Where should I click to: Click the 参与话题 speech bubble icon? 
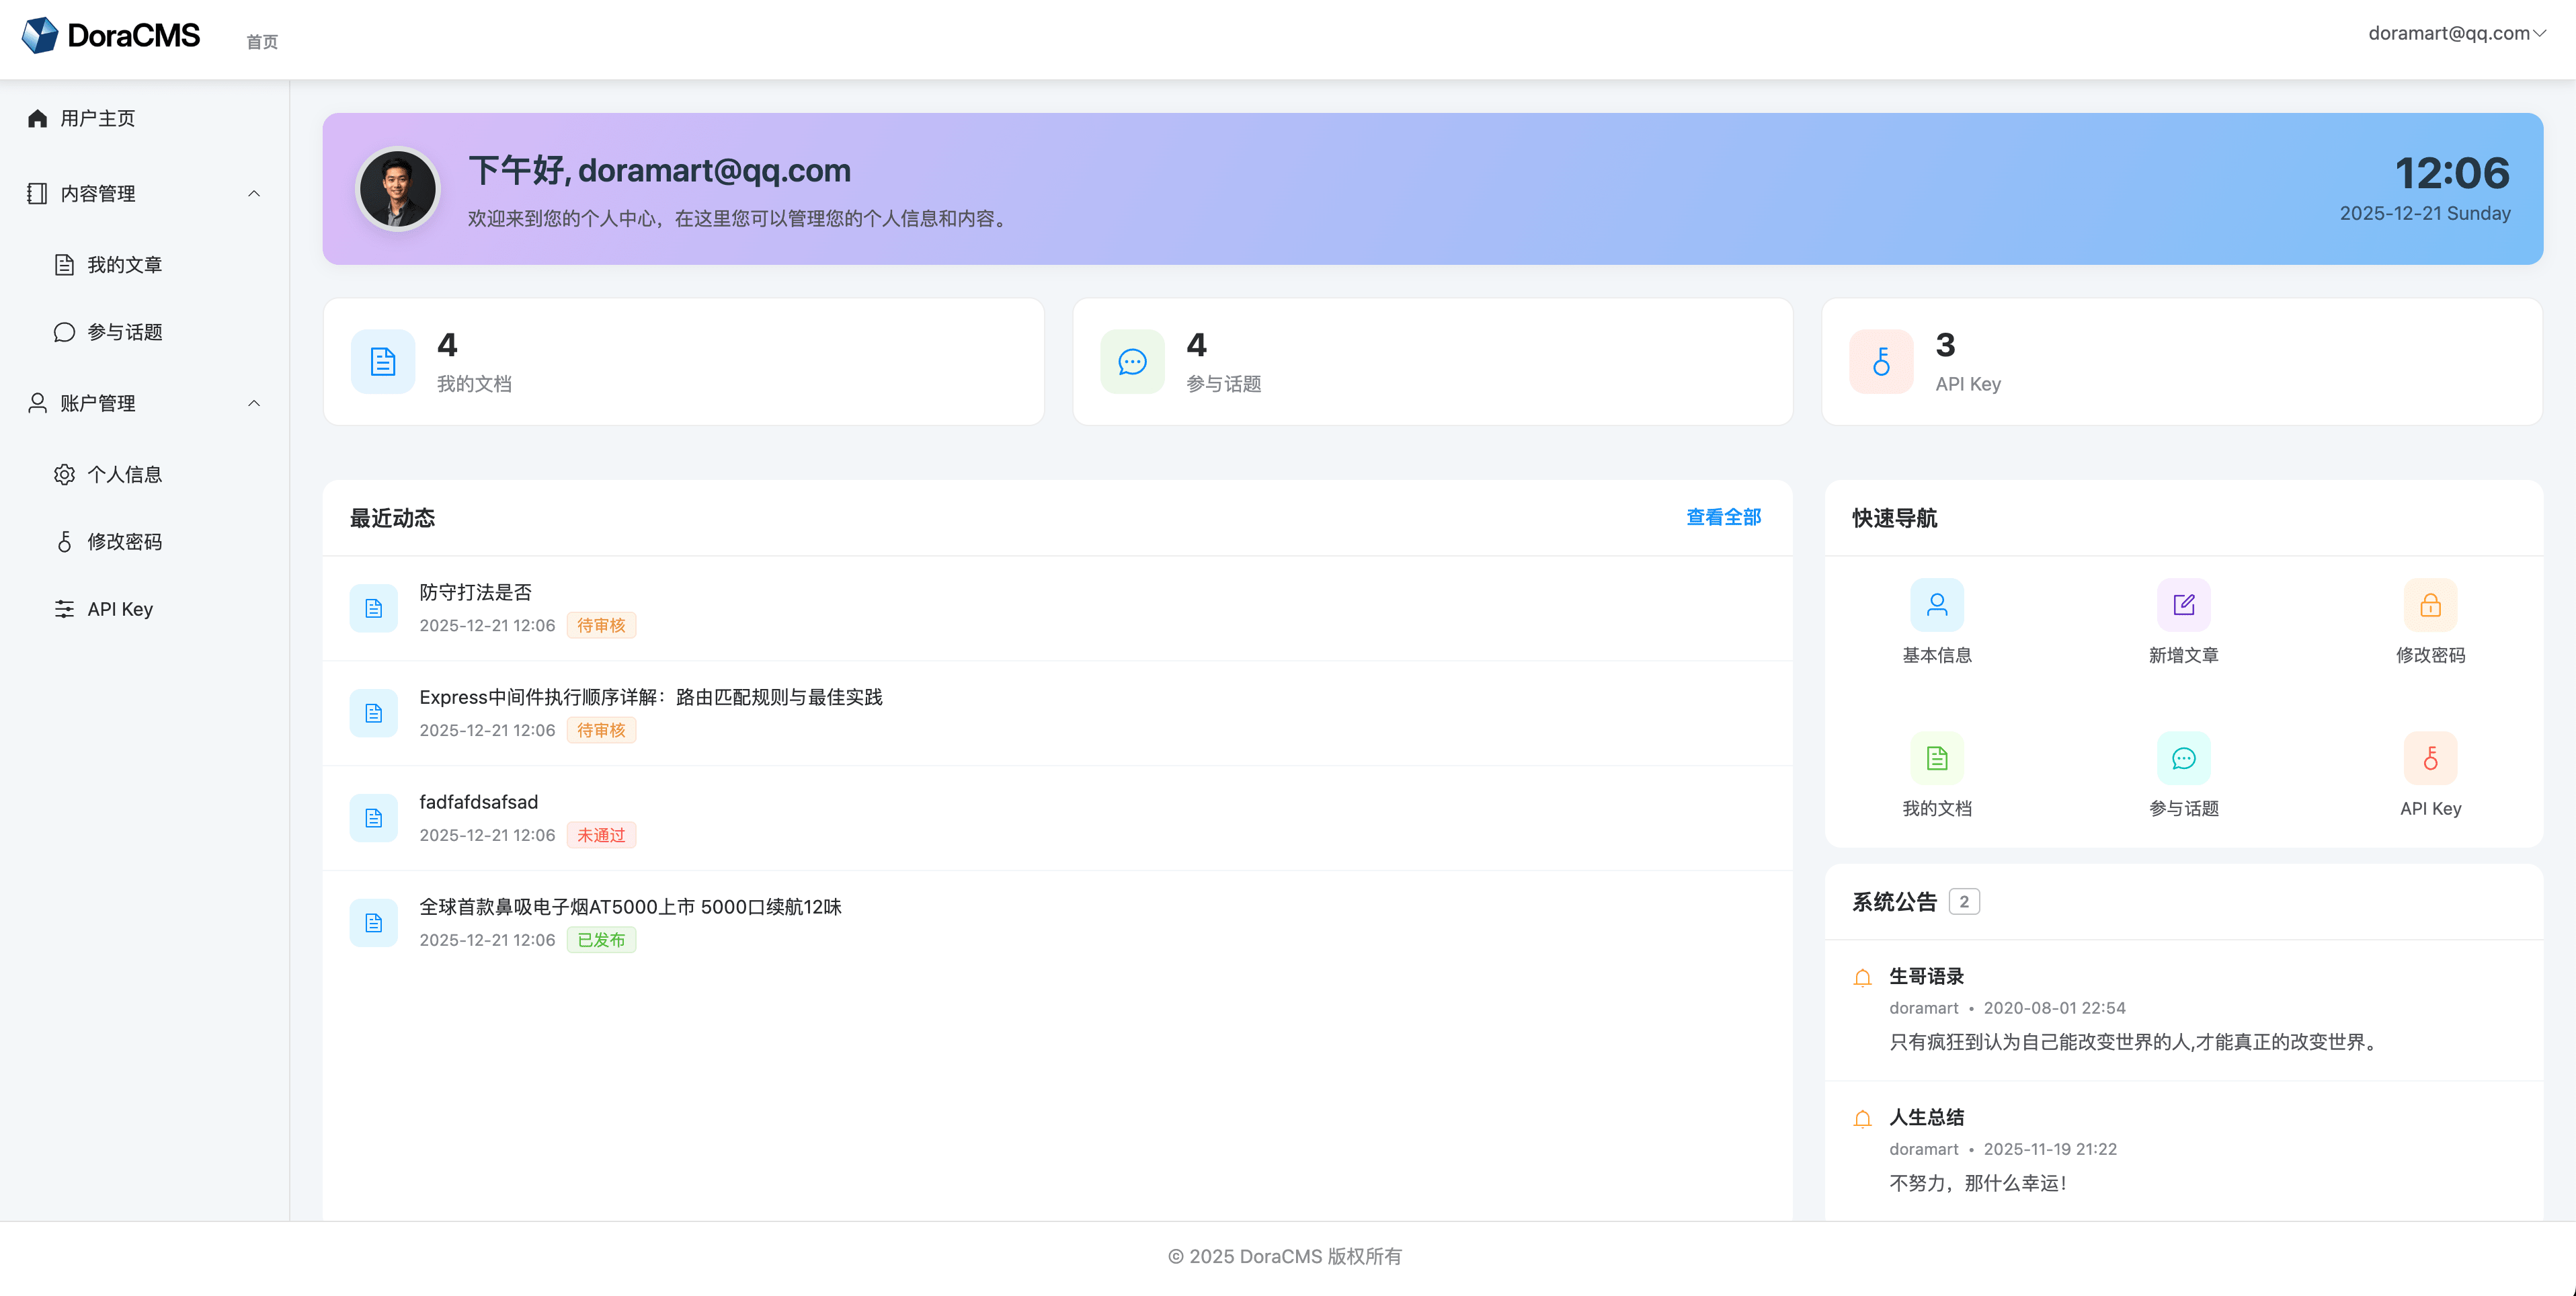[63, 332]
